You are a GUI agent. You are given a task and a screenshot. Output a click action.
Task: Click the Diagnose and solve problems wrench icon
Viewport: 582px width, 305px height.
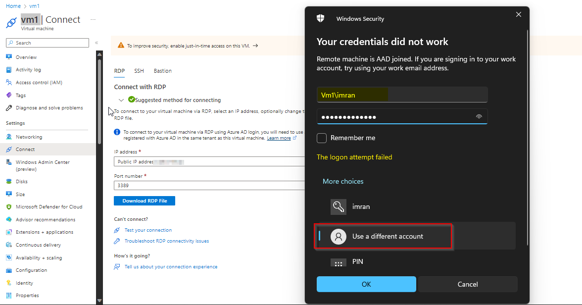9,108
